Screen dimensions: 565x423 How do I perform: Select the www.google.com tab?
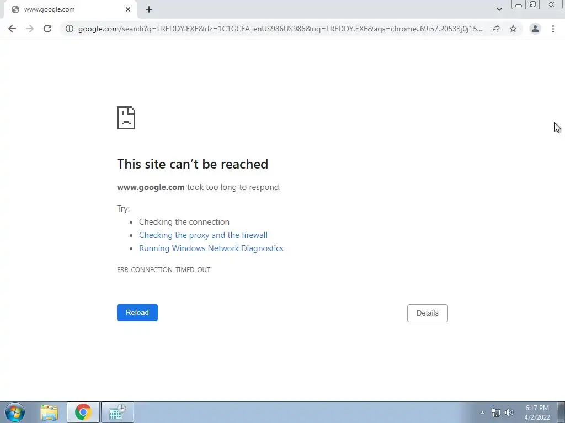(x=70, y=9)
